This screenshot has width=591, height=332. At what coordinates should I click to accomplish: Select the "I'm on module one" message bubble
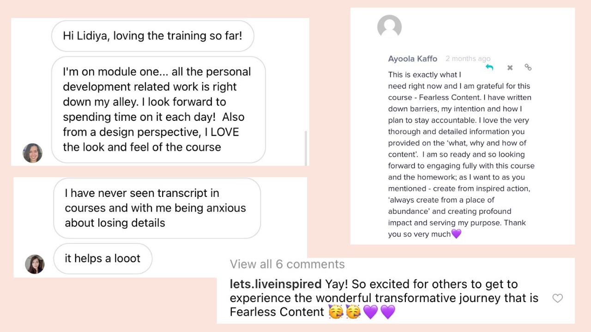pyautogui.click(x=158, y=110)
